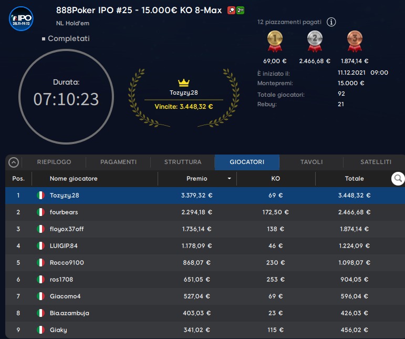Select player name Tozyzy.28 in table
Viewport: 405px width, 339px height.
coord(64,196)
